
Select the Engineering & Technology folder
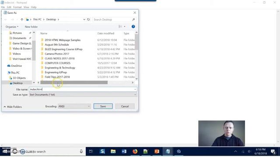click(60, 68)
